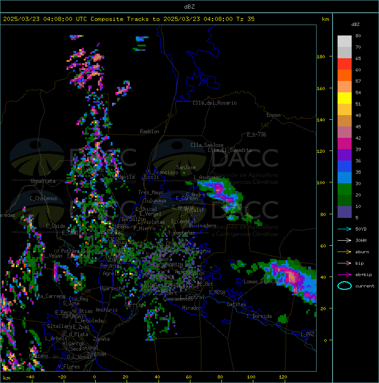This screenshot has height=383, width=379.
Task: Click the 'TUPUNGATO' place label
Action: click(74, 317)
